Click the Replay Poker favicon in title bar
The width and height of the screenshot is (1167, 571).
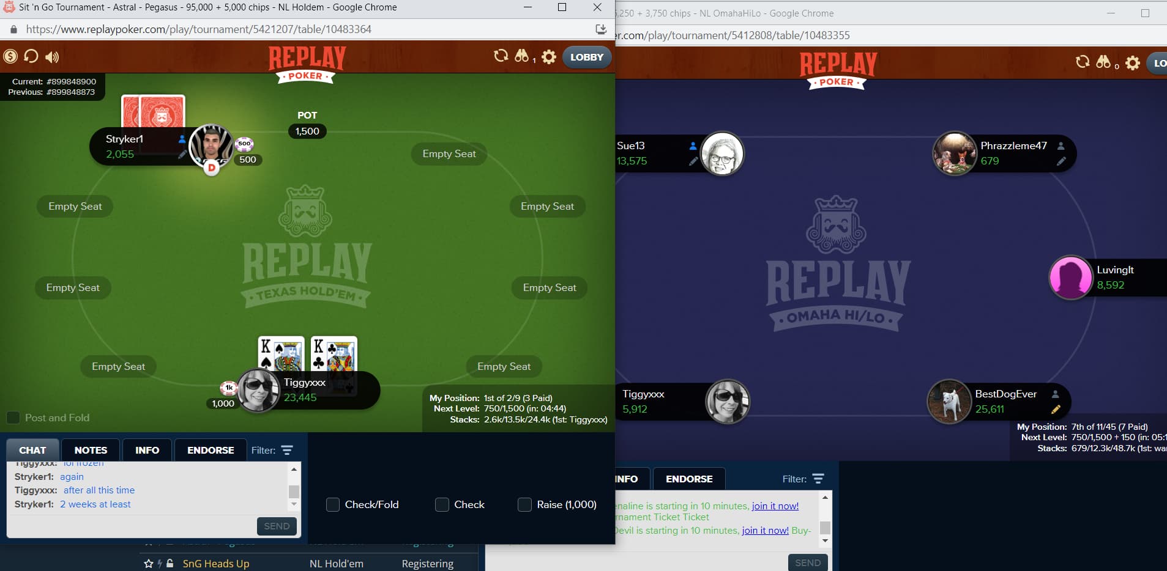[9, 7]
